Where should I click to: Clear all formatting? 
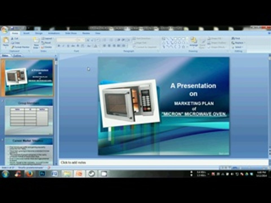tap(98, 40)
